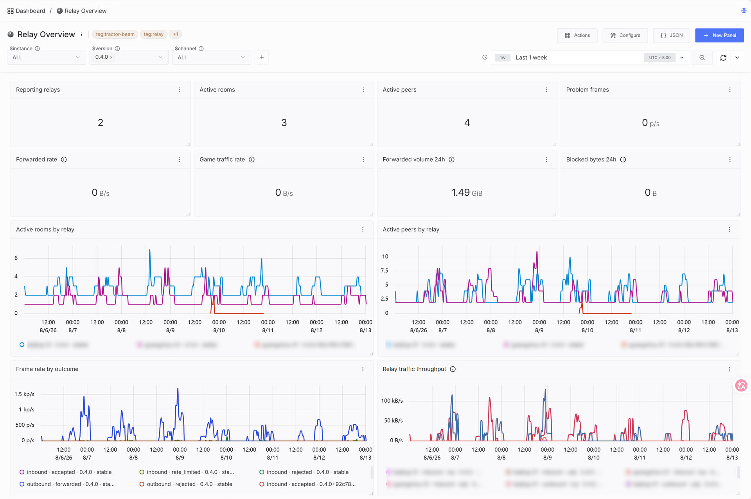Image resolution: width=751 pixels, height=499 pixels.
Task: Open the Active peers by relay panel menu
Action: tap(729, 229)
